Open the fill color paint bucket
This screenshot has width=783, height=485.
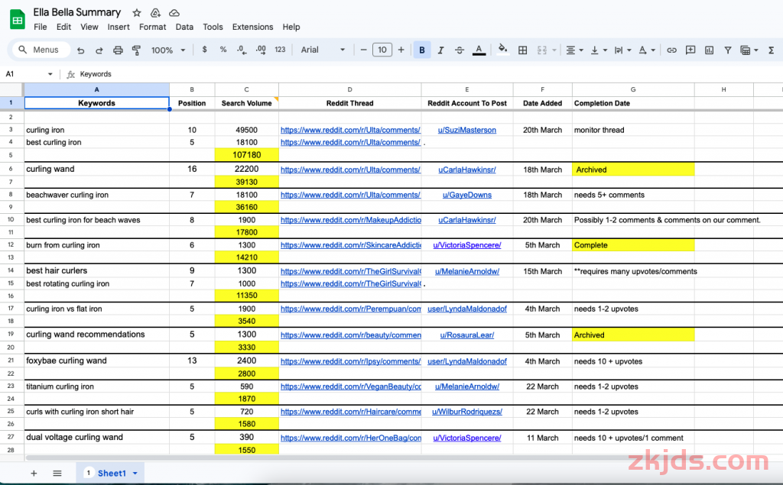click(503, 50)
